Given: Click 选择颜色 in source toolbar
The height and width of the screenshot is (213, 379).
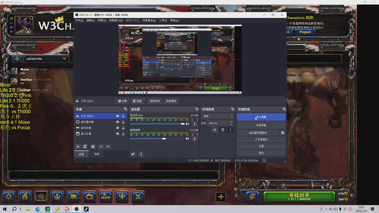Looking at the screenshot, I should point(171,101).
